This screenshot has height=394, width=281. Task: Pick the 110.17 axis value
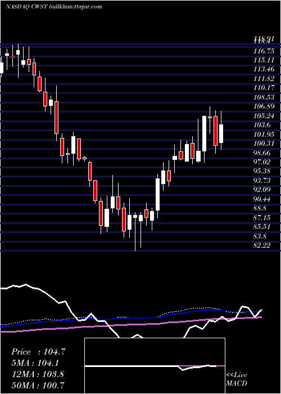[264, 88]
